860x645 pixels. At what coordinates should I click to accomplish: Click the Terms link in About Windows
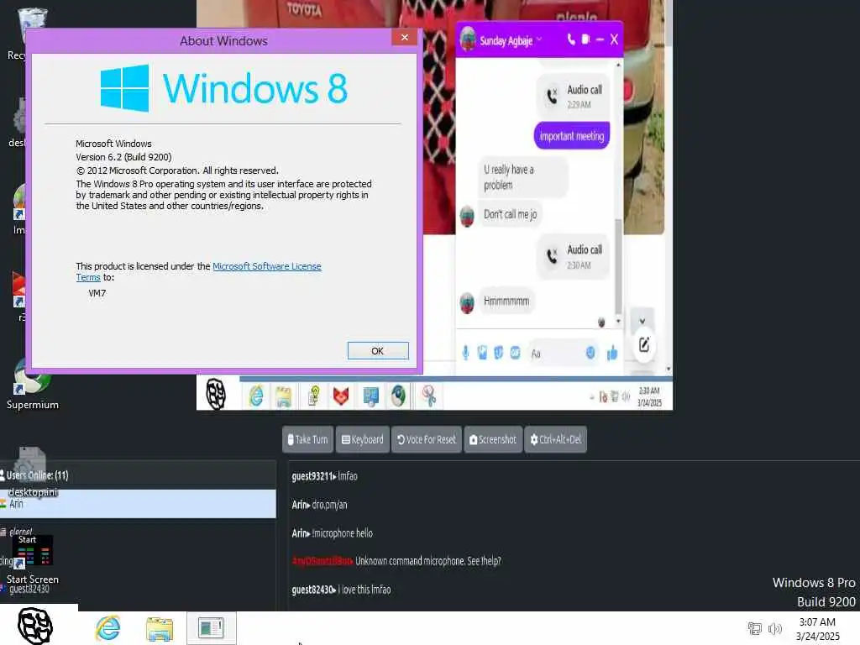87,277
